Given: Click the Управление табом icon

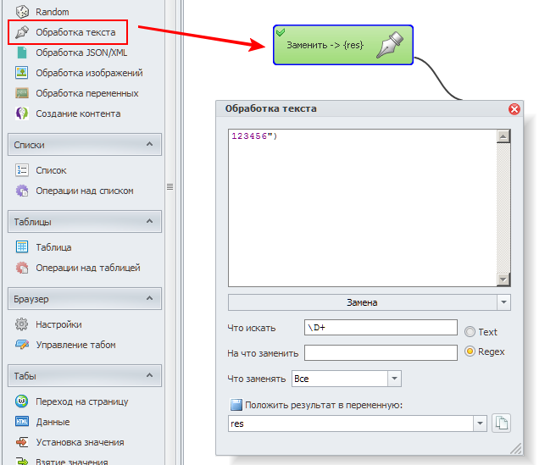Looking at the screenshot, I should tap(22, 345).
